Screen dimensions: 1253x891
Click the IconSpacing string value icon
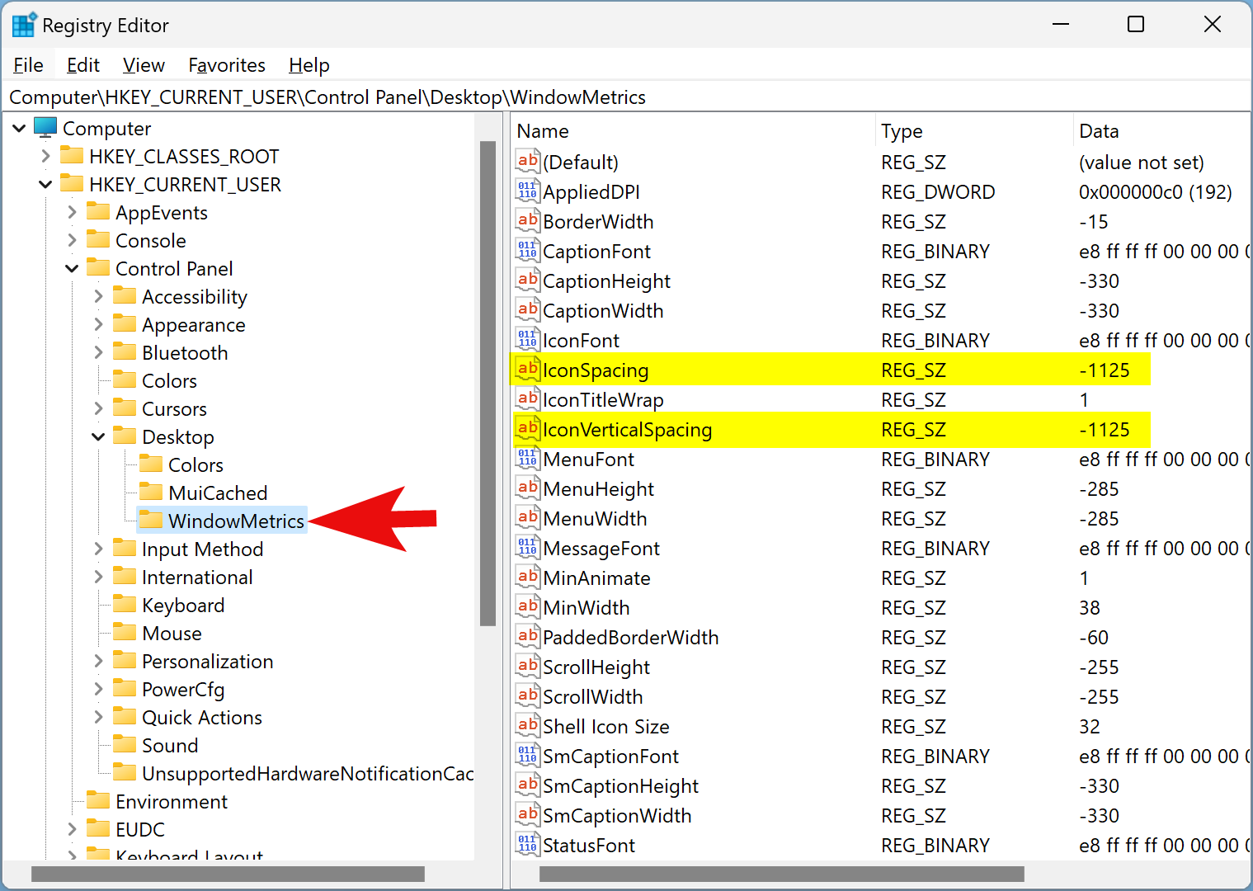528,369
